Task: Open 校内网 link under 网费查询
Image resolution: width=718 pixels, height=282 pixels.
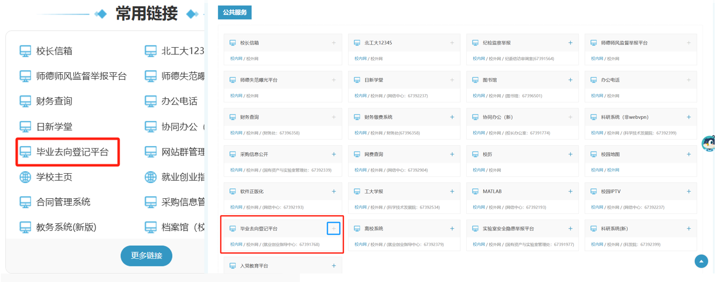Action: pyautogui.click(x=360, y=170)
